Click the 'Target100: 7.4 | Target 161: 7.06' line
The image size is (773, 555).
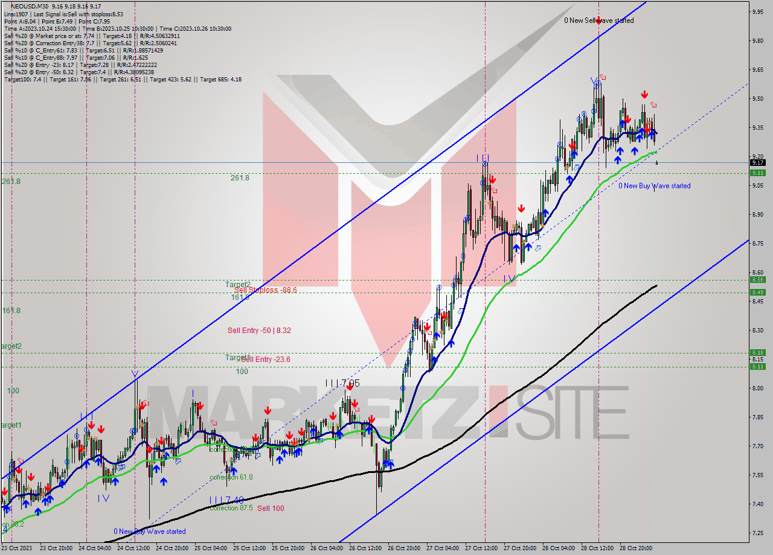[x=123, y=79]
